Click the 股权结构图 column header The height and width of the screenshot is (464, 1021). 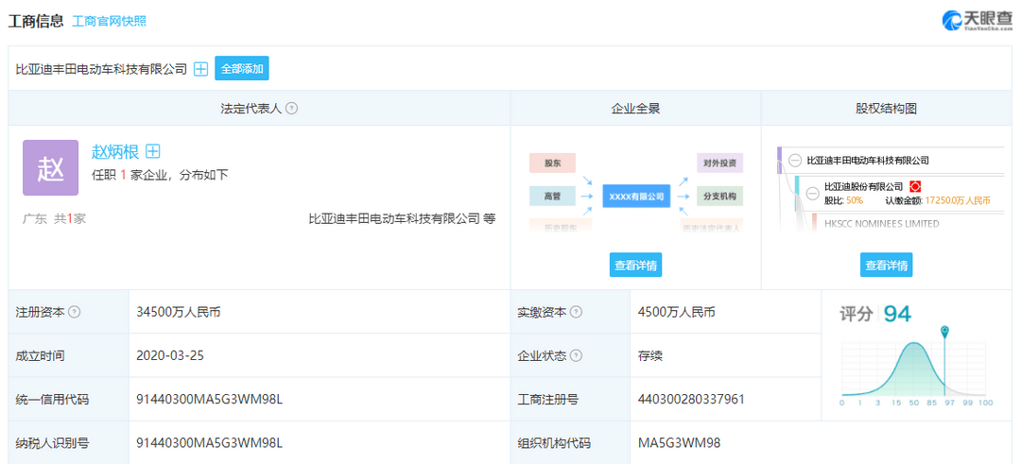[x=886, y=109]
